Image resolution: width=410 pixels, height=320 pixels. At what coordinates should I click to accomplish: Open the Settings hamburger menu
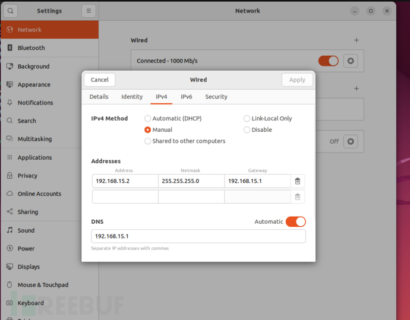coord(89,11)
